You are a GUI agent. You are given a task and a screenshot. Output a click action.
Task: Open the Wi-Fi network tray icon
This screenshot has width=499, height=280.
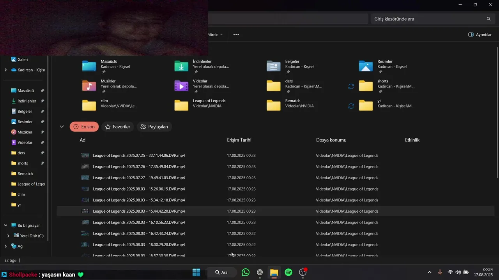(x=450, y=272)
